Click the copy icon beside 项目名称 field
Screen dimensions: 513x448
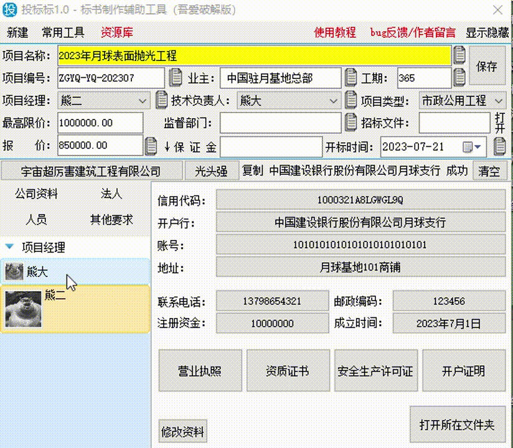click(x=459, y=56)
